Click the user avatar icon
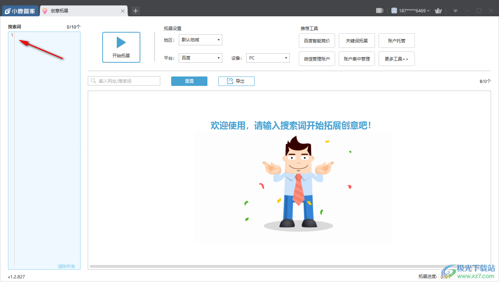This screenshot has width=499, height=282. click(x=394, y=11)
